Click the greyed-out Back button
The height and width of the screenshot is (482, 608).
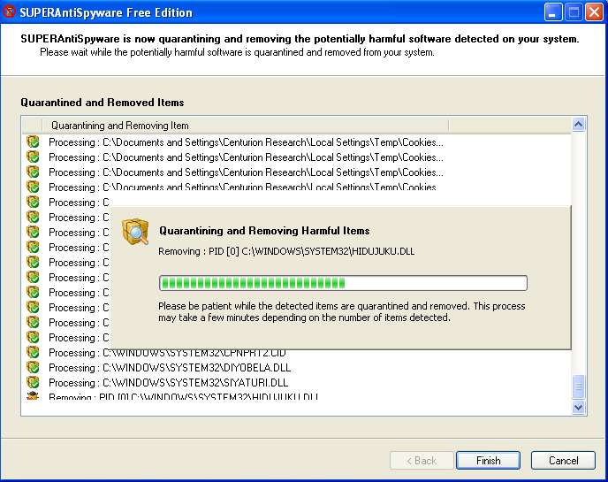[x=420, y=461]
